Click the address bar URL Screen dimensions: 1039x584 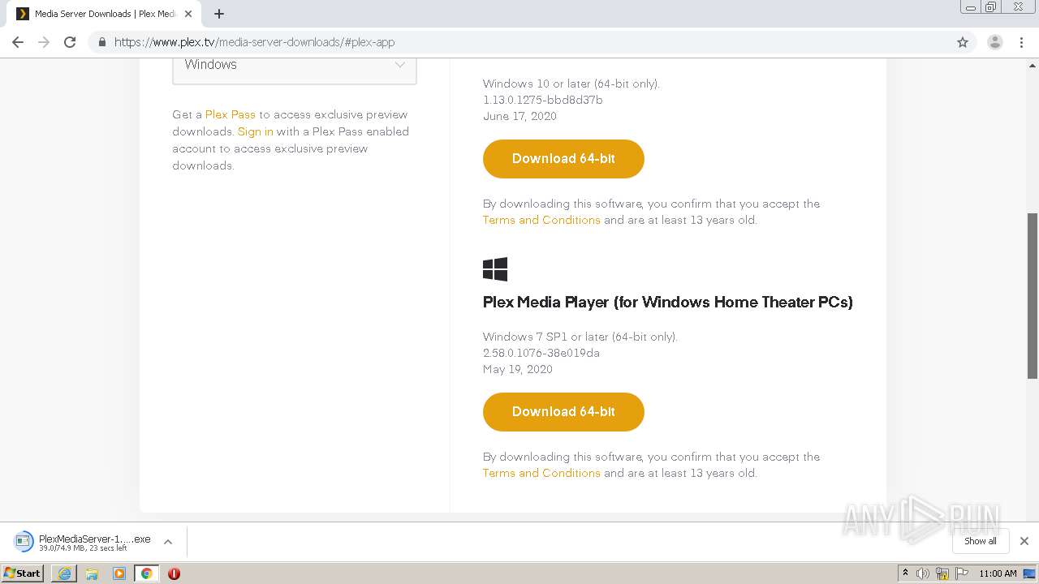click(x=254, y=42)
